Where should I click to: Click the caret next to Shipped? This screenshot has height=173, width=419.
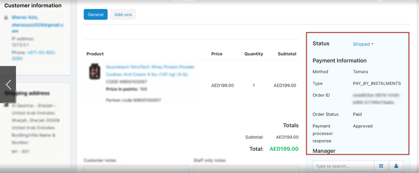click(x=372, y=44)
